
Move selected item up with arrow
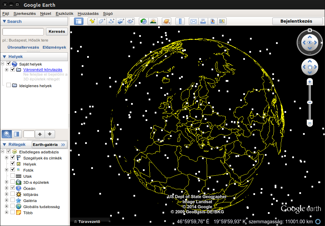click(40, 134)
